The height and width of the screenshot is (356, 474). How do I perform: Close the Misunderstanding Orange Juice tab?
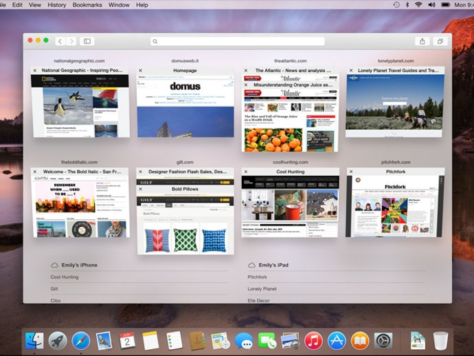246,85
